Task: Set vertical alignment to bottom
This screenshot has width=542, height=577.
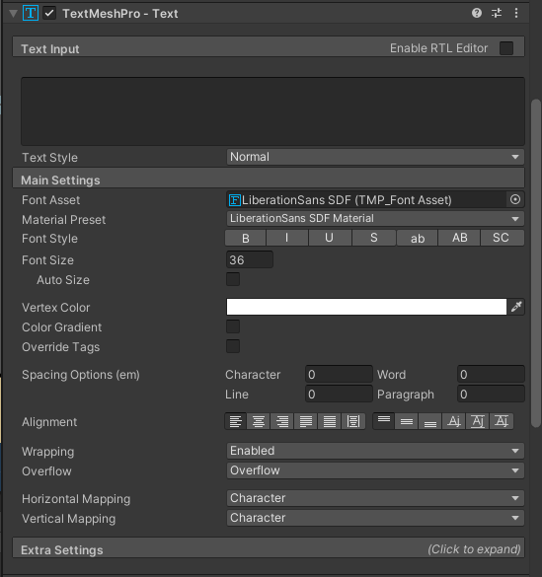Action: [430, 421]
